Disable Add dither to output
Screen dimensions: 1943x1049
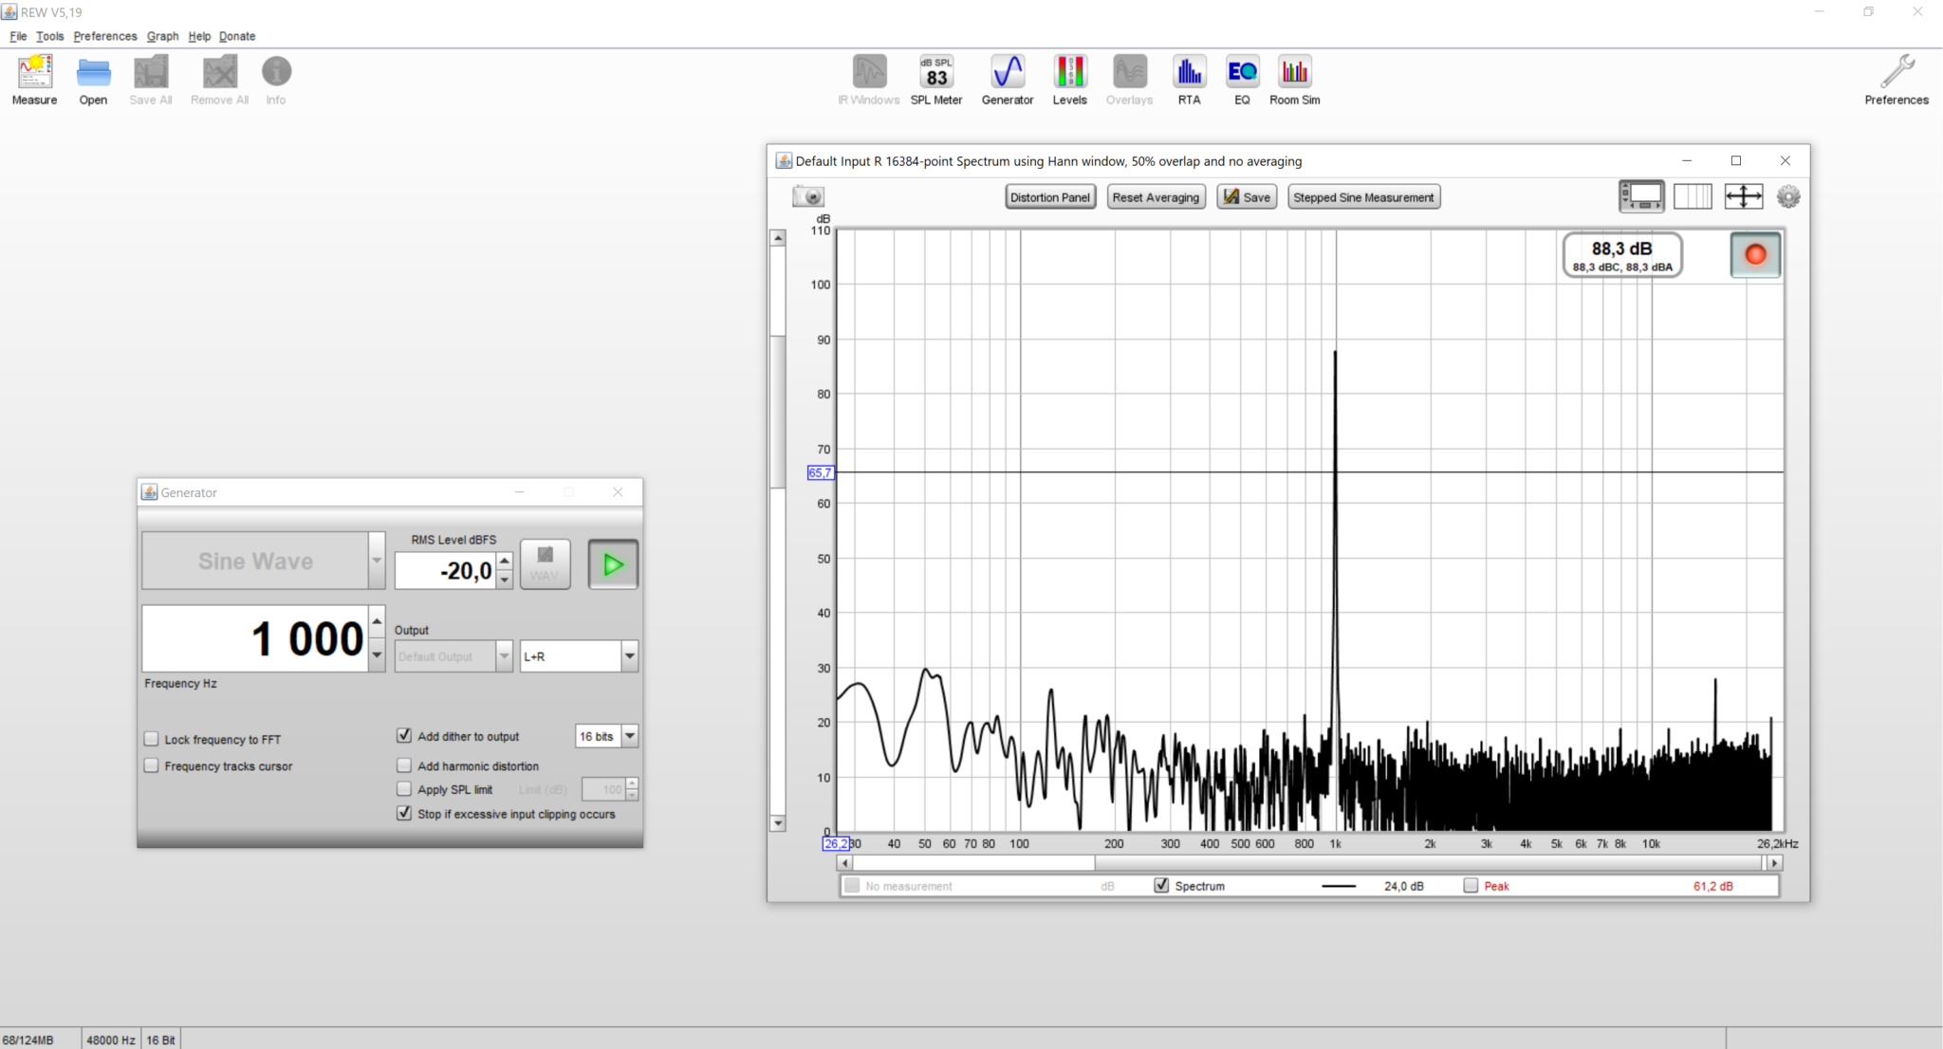[x=405, y=735]
